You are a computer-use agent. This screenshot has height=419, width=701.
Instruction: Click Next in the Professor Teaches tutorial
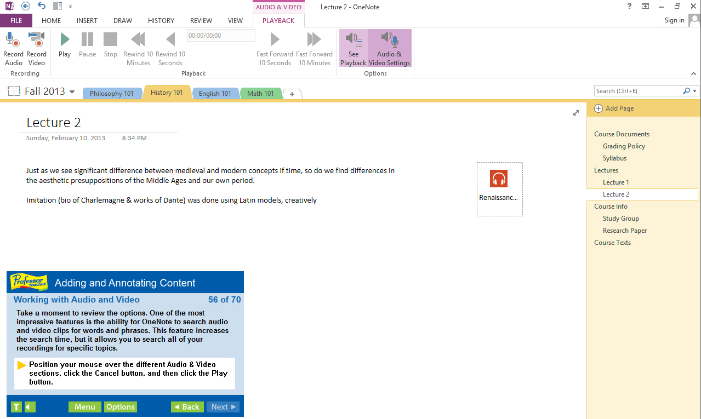[223, 406]
